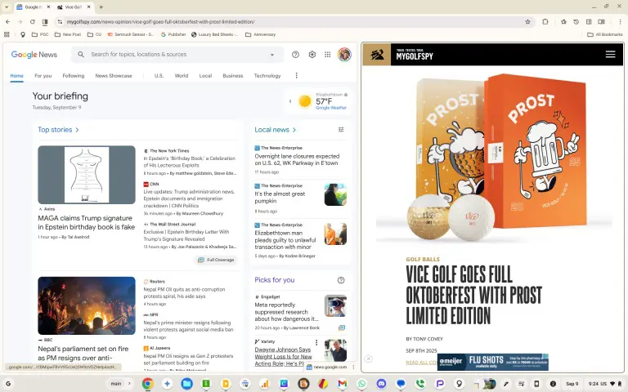Click the browser reload button

point(31,22)
